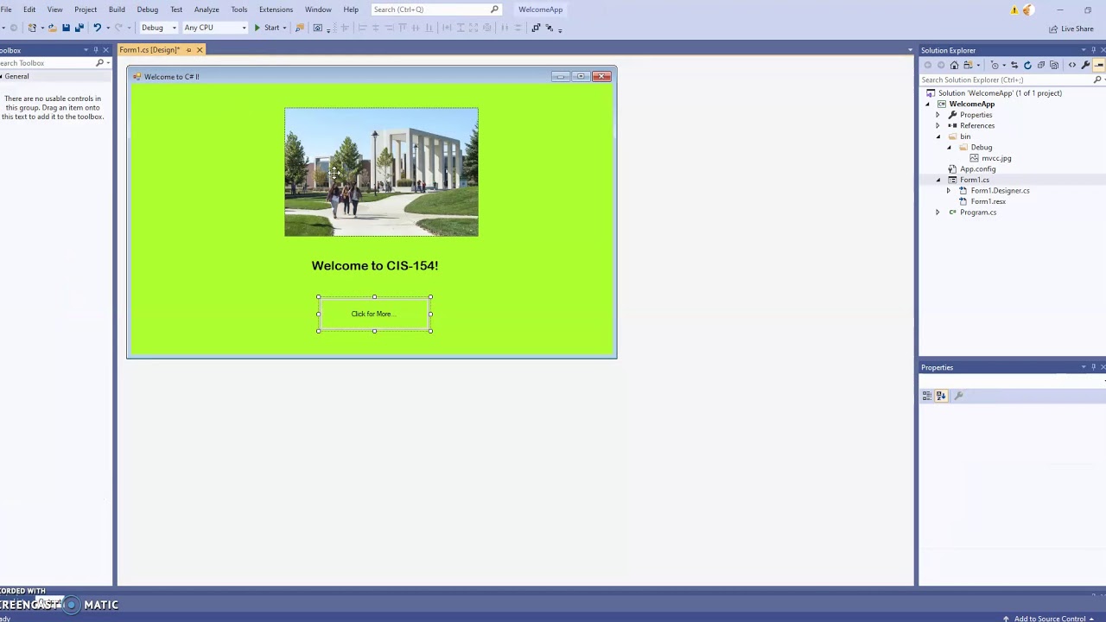Select App.config in Solution Explorer
Viewport: 1106px width, 622px height.
[x=977, y=169]
